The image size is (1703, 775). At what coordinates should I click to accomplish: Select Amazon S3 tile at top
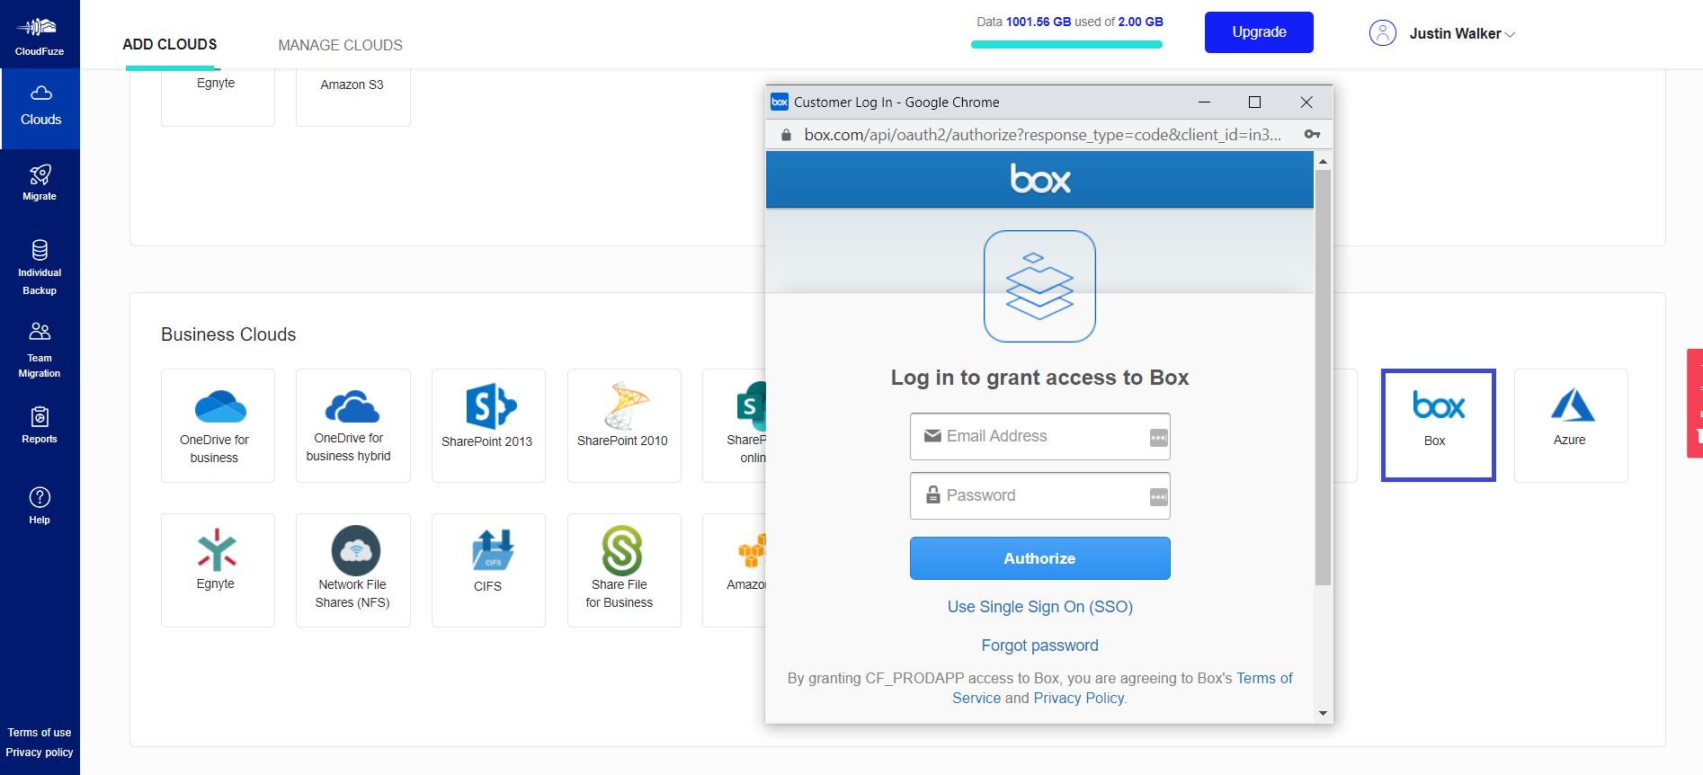[353, 97]
